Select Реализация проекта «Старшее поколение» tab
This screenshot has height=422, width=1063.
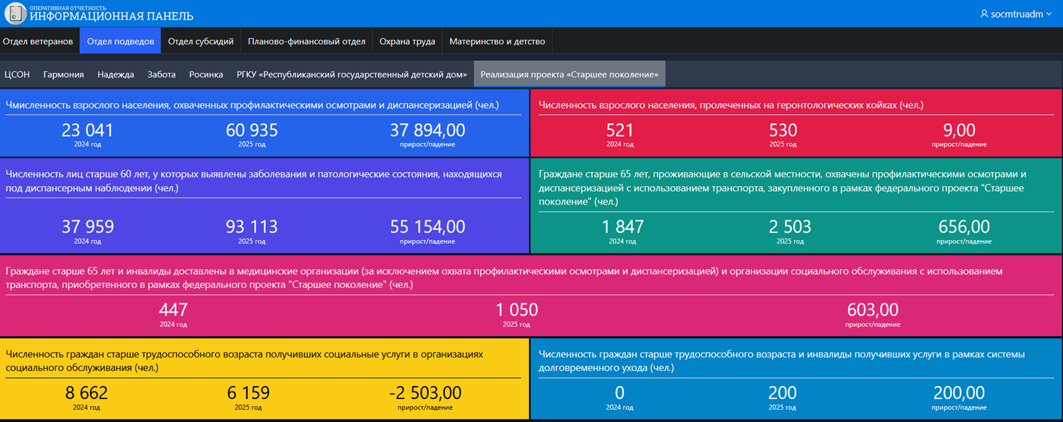pyautogui.click(x=569, y=74)
